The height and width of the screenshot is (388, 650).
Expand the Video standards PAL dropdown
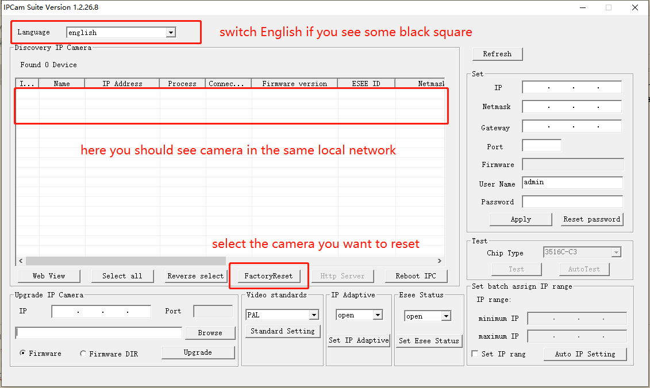pyautogui.click(x=314, y=315)
